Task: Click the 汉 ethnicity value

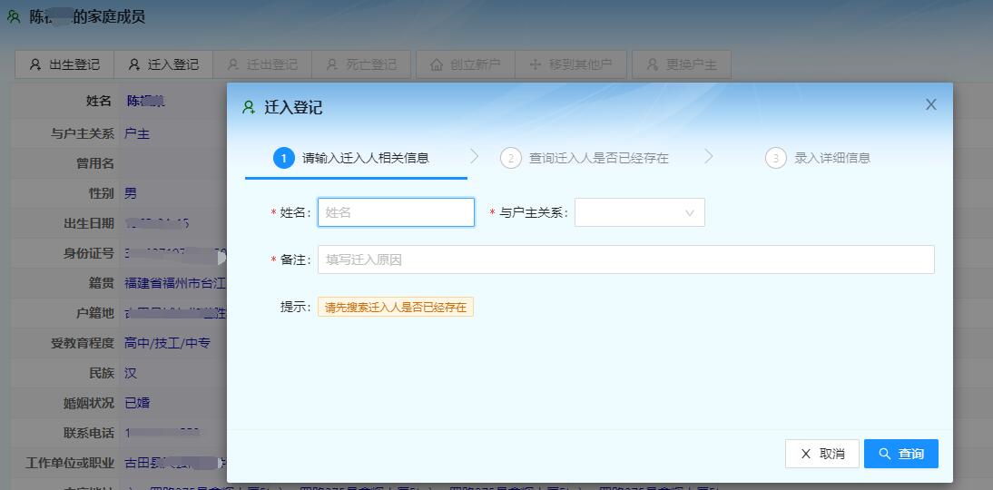Action: pos(131,373)
